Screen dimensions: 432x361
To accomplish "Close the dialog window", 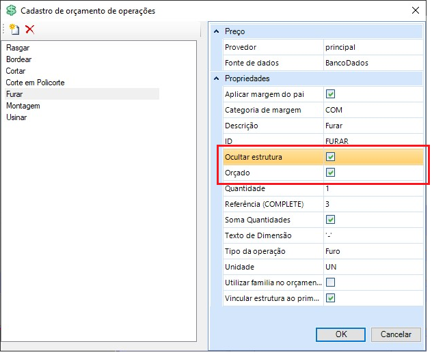I will click(416, 10).
